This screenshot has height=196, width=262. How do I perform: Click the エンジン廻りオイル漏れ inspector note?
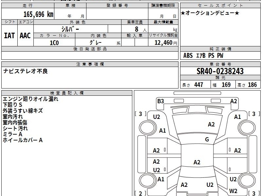(x=30, y=99)
